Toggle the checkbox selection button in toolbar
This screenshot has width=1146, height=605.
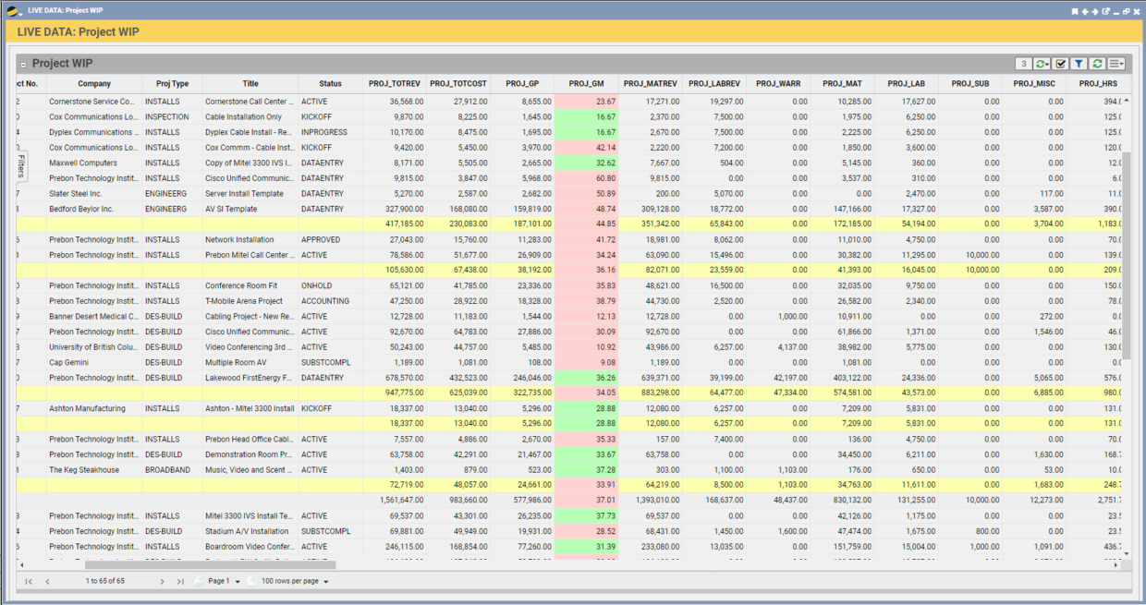[x=1061, y=64]
